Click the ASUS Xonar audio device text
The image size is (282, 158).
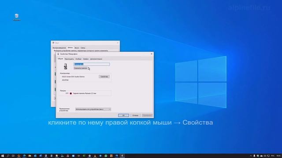point(73,77)
